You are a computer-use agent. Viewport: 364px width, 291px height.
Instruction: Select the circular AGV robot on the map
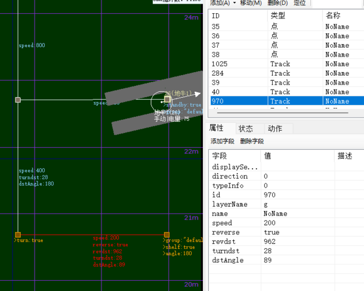[161, 101]
